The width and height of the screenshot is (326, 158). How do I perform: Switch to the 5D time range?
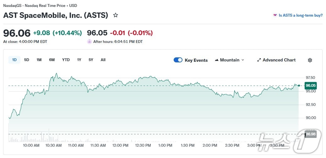pyautogui.click(x=27, y=60)
